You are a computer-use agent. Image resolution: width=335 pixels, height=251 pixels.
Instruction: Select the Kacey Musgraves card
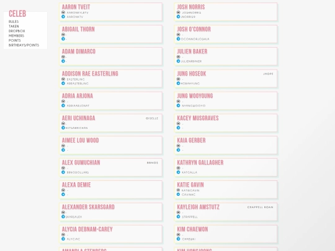point(226,123)
